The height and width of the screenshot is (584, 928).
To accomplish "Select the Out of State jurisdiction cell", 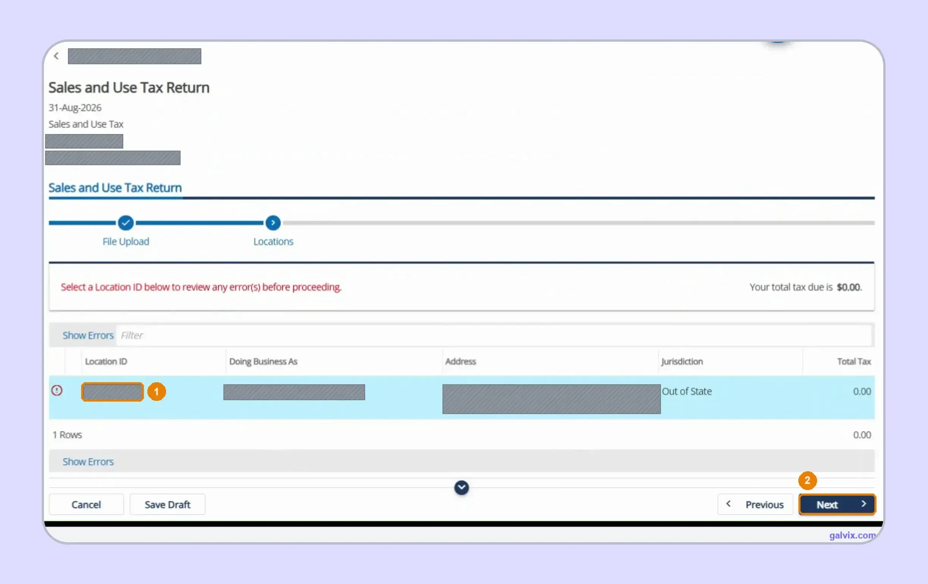I will (687, 391).
